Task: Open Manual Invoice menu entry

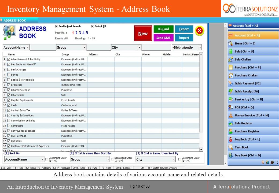Action: pos(253,115)
